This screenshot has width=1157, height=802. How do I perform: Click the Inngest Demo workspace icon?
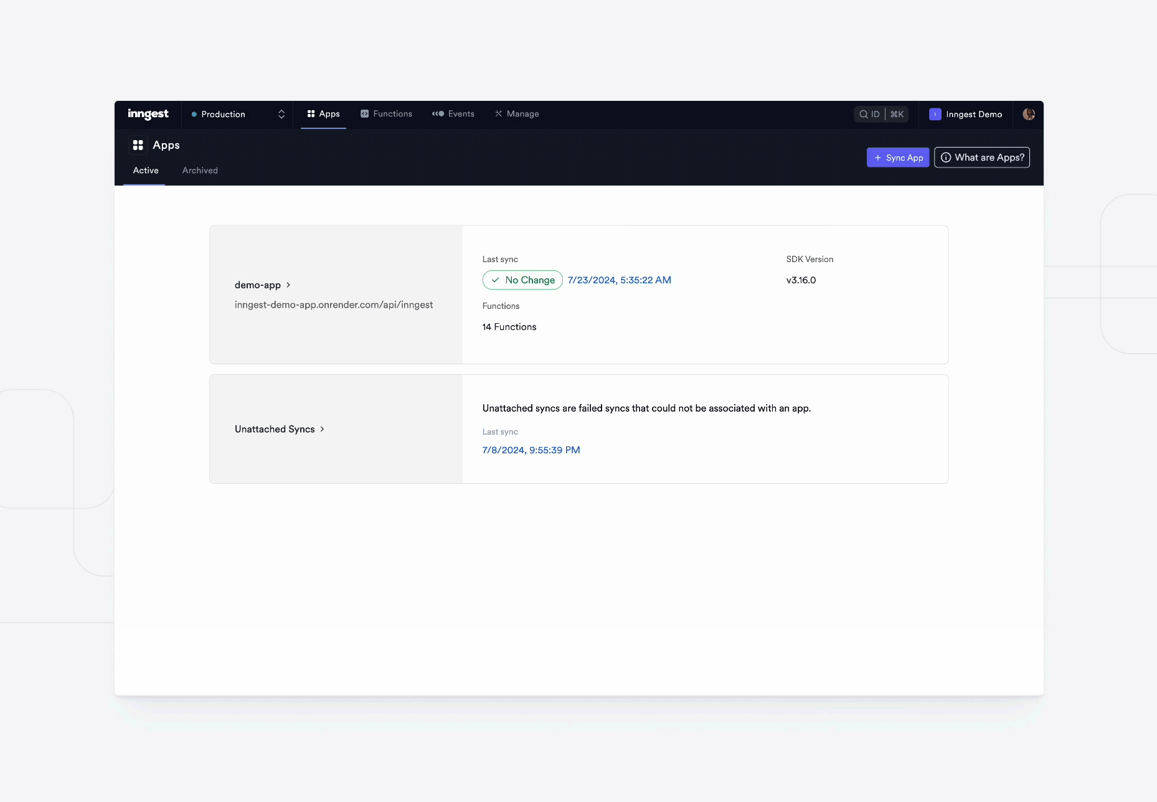(x=935, y=115)
